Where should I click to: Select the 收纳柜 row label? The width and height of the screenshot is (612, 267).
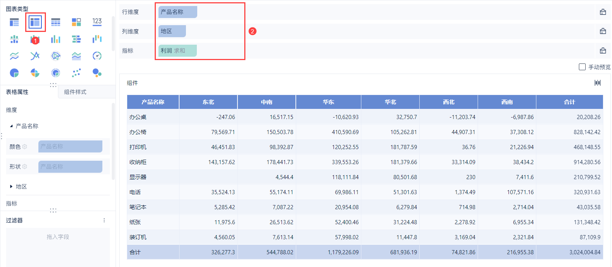tap(138, 162)
